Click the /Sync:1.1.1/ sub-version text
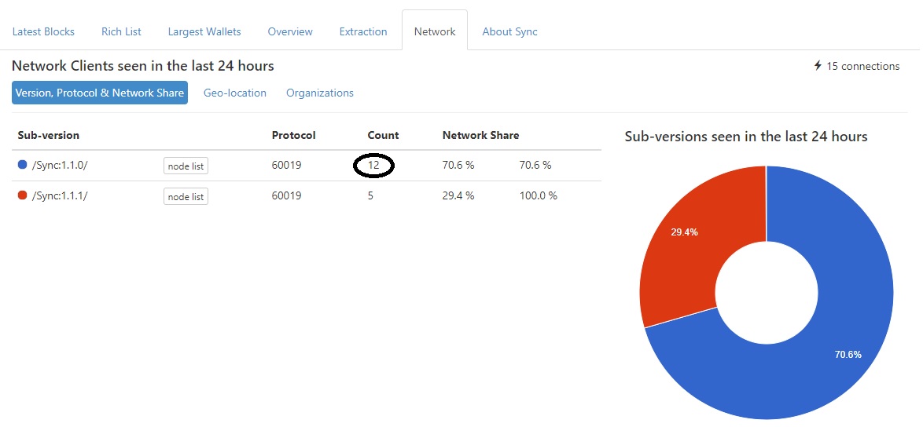This screenshot has width=923, height=427. coord(60,196)
